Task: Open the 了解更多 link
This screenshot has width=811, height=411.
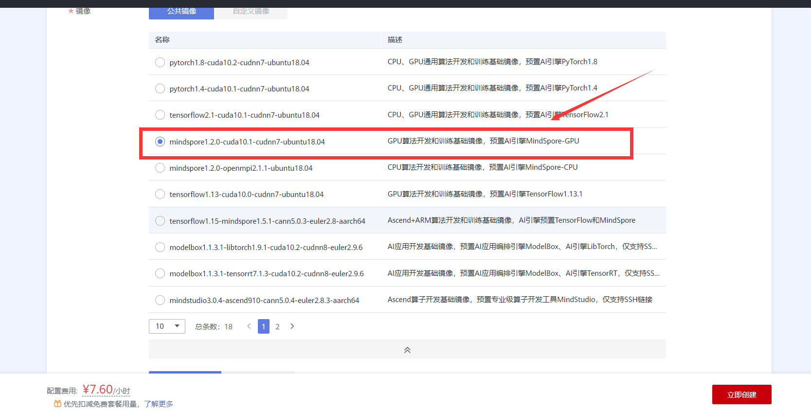Action: click(x=159, y=404)
